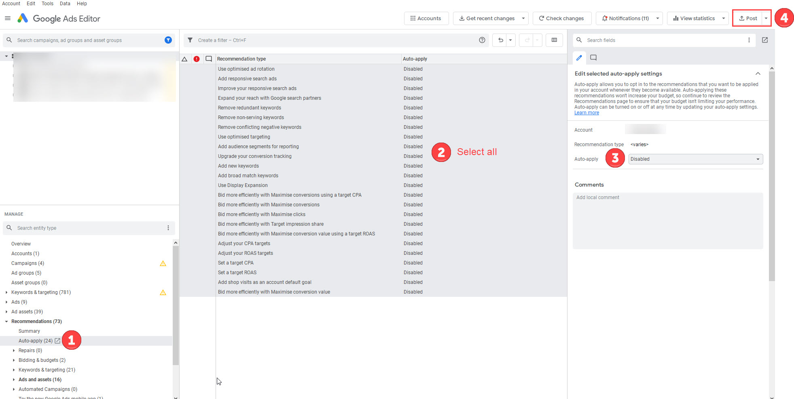Select the comments speech-bubble tab in right panel

[593, 57]
